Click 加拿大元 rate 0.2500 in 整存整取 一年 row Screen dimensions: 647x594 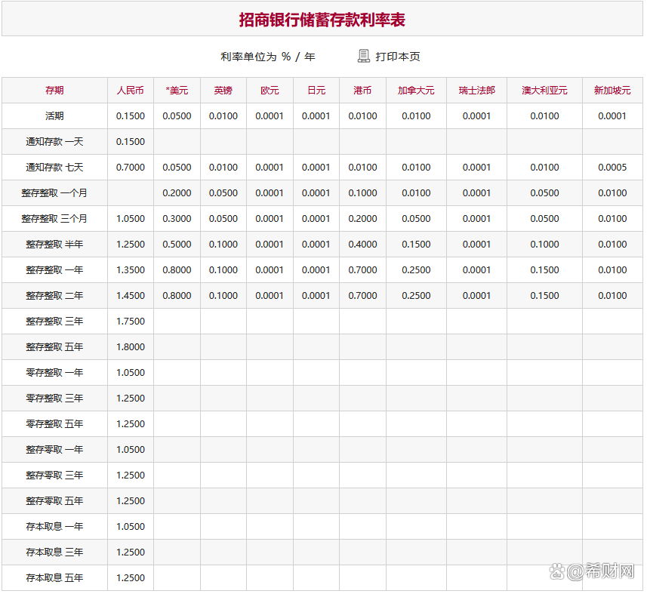(x=416, y=269)
